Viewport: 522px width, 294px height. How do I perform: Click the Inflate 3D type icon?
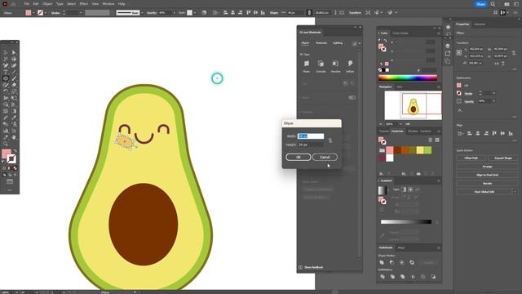pos(350,64)
